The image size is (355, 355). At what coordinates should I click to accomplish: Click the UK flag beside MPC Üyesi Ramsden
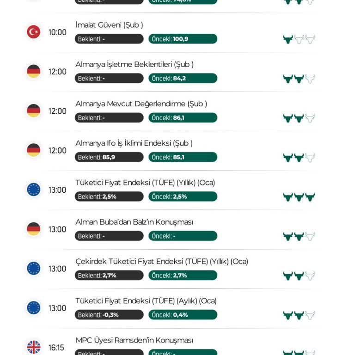(33, 347)
